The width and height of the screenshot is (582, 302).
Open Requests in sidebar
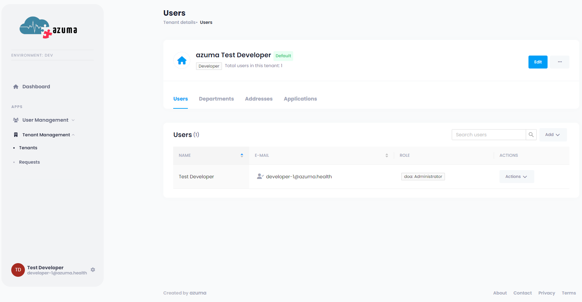(x=29, y=162)
